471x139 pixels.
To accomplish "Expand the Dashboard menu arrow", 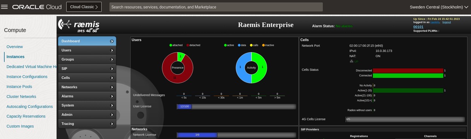I will tap(112, 41).
